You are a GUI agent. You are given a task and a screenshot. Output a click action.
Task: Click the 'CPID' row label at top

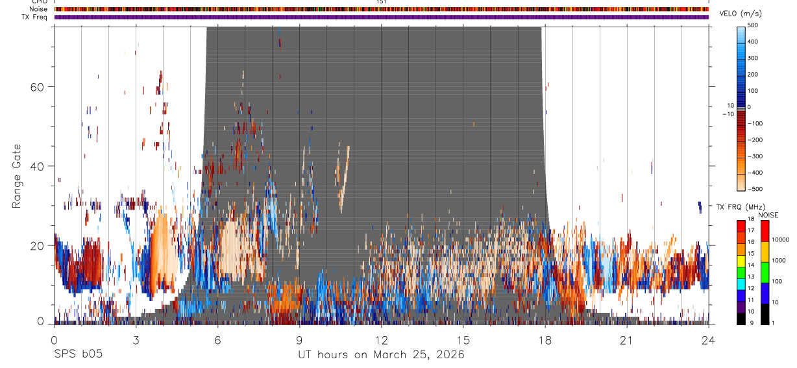(39, 2)
